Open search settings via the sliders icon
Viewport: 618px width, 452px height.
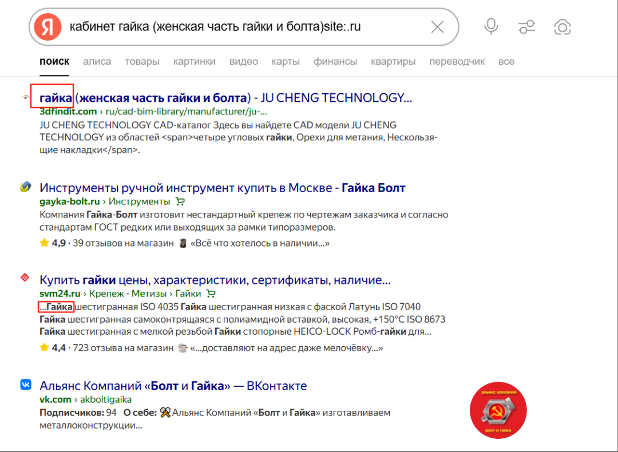coord(526,27)
